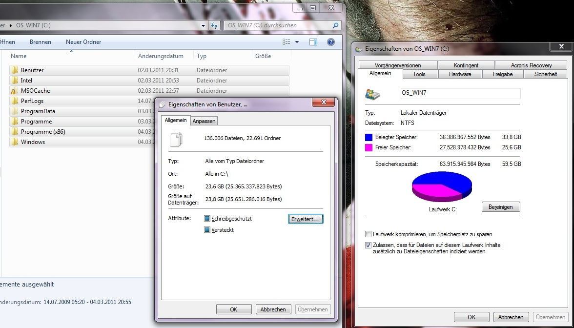
Task: Open Explorer help with question mark icon
Action: coord(331,42)
